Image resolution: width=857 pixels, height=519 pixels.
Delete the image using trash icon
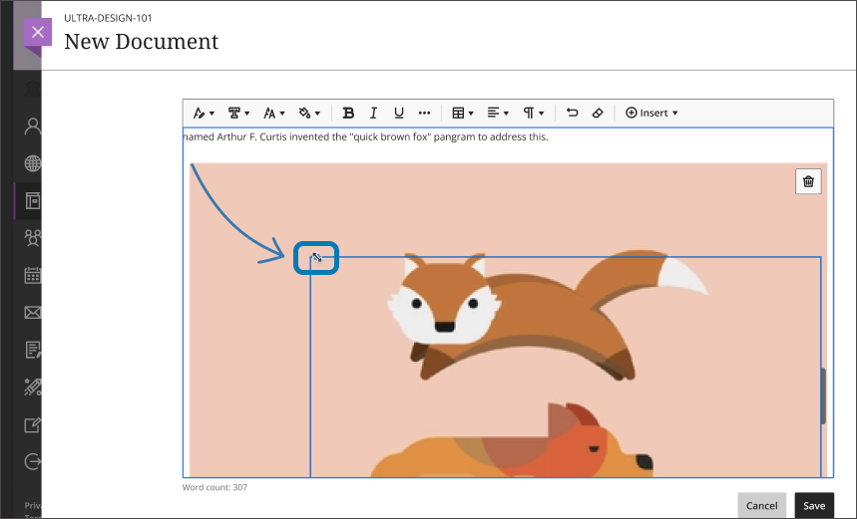click(808, 181)
